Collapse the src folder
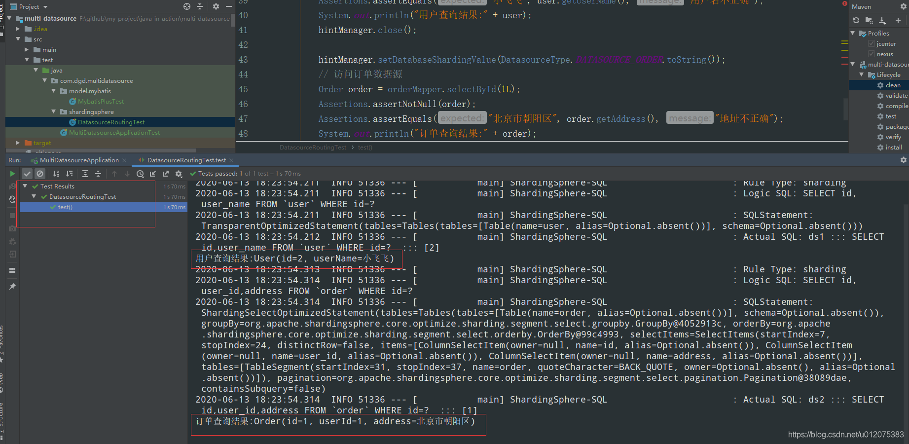The image size is (909, 444). [x=18, y=39]
